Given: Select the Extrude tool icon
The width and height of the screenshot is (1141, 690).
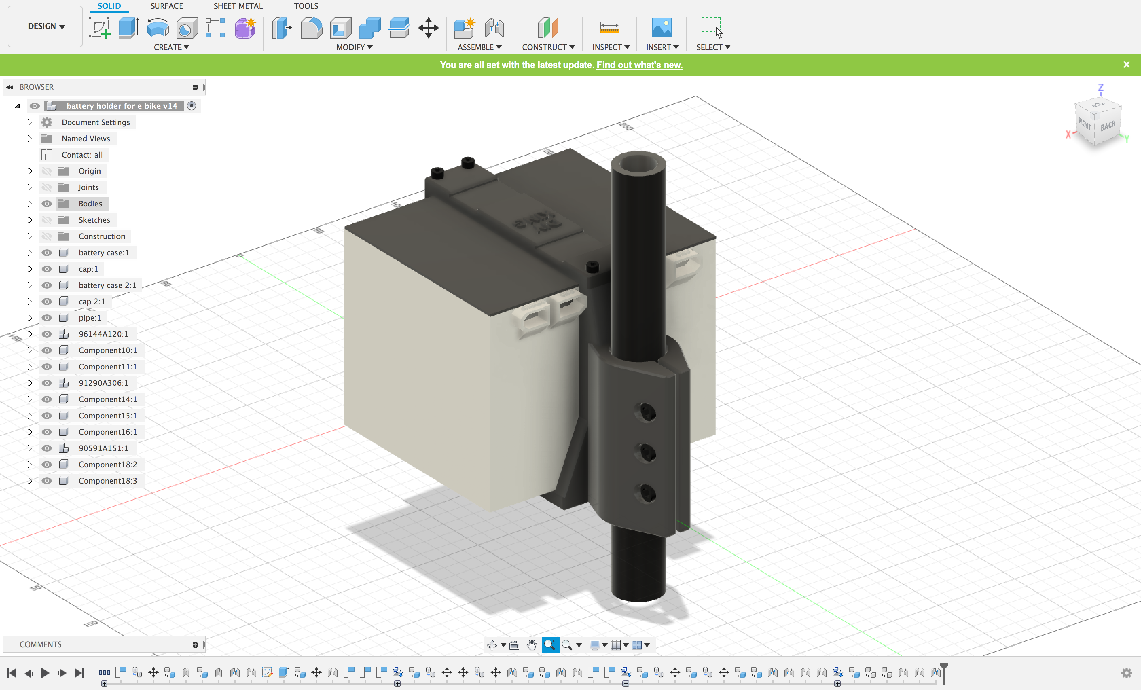Looking at the screenshot, I should (128, 28).
